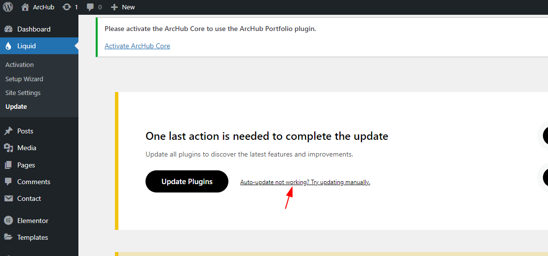This screenshot has width=548, height=256.
Task: Click the Comments speech bubble sidebar icon
Action: coord(8,182)
